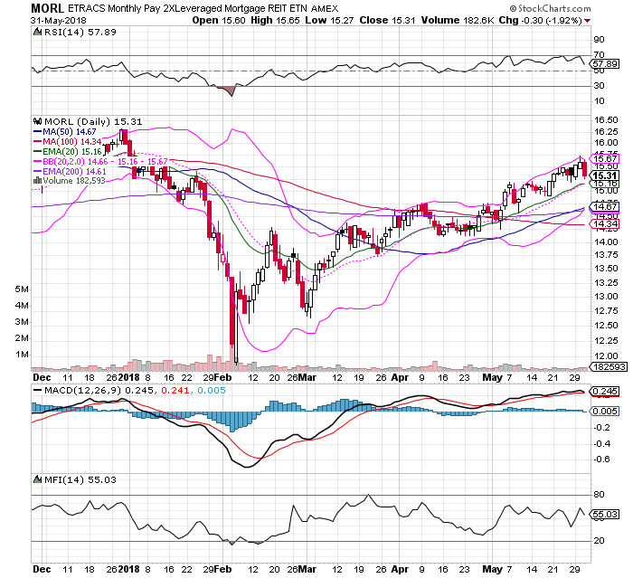Click the RSI value tag 57.89
Viewport: 633px width, 578px height.
[605, 64]
